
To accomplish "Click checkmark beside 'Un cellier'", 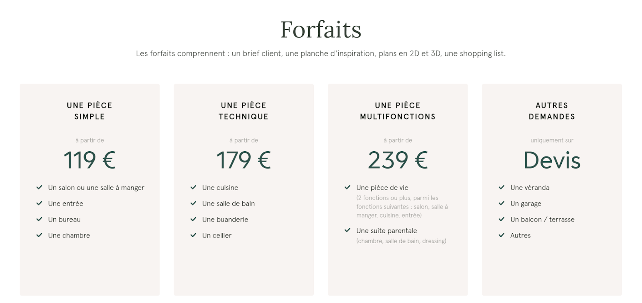I will coord(193,235).
